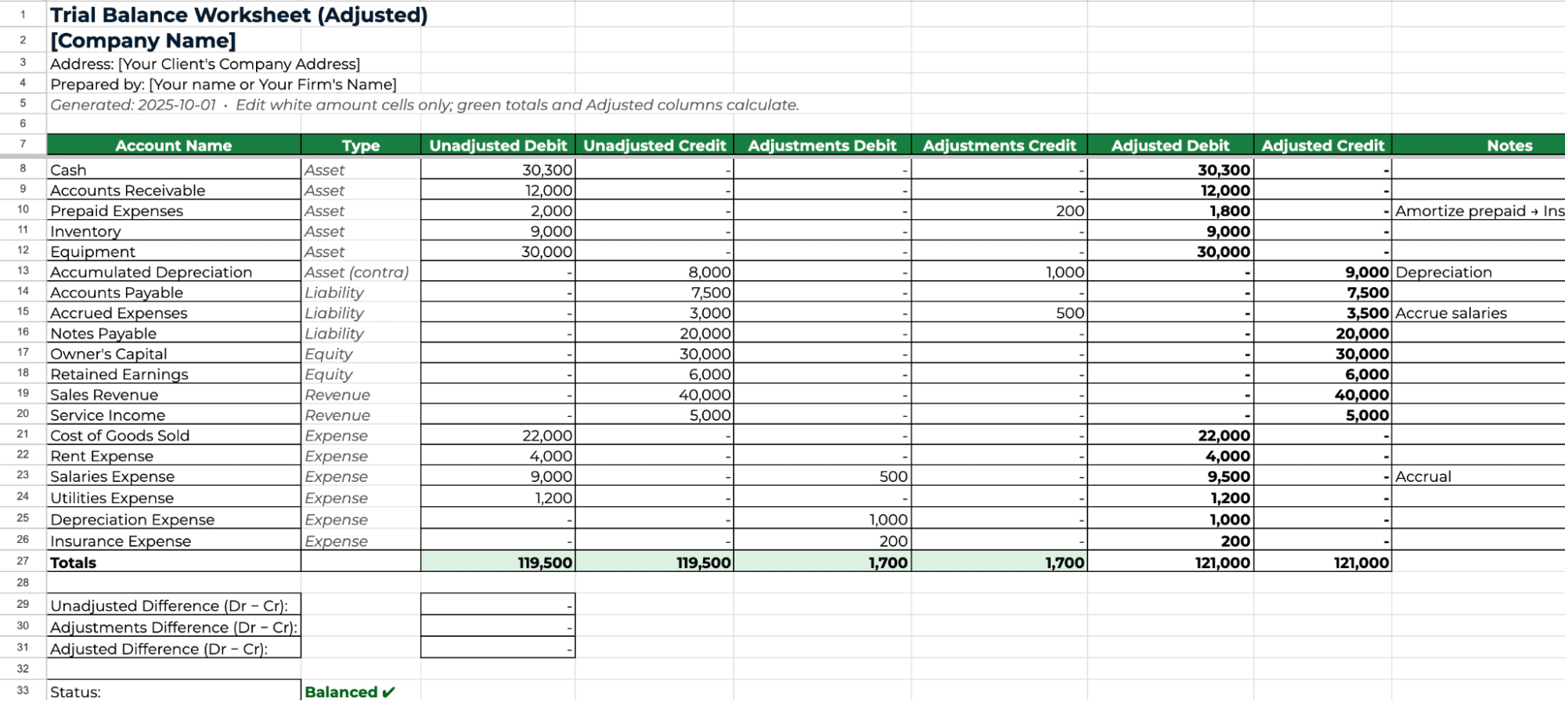Click the Trial Balance Worksheet title cell
The image size is (1565, 701).
click(x=239, y=15)
